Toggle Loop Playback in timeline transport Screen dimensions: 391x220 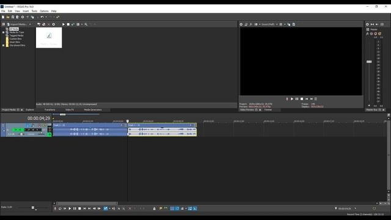(60, 208)
